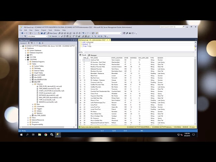
Task: Click the Save All toolbar icon
Action: coord(44,33)
